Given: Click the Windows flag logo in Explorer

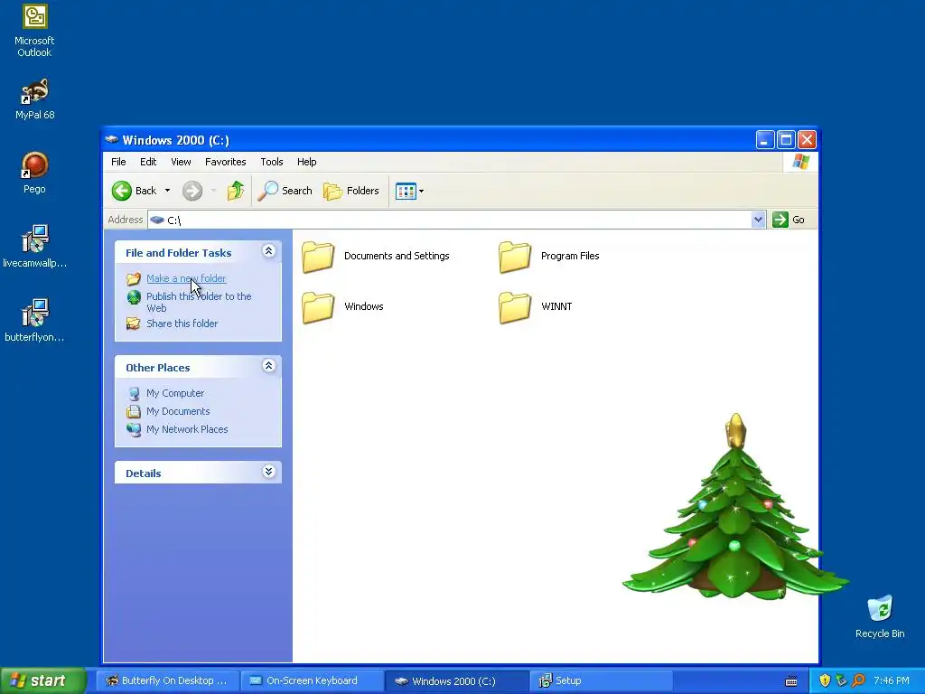Looking at the screenshot, I should 801,161.
